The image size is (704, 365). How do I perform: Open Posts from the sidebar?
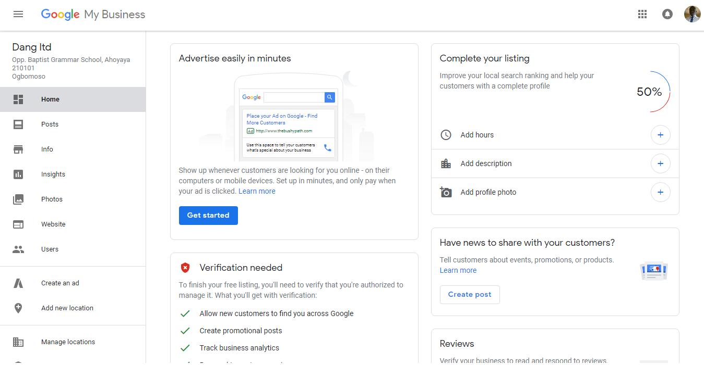(x=73, y=124)
